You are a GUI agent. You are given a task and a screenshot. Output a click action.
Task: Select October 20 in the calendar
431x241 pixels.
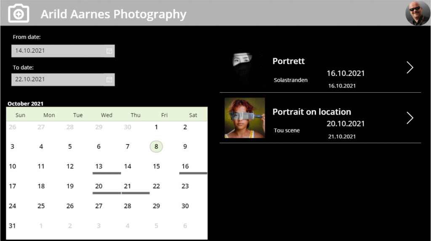pos(98,186)
